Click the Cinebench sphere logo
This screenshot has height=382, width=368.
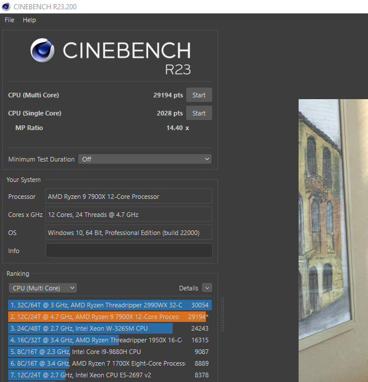[43, 50]
